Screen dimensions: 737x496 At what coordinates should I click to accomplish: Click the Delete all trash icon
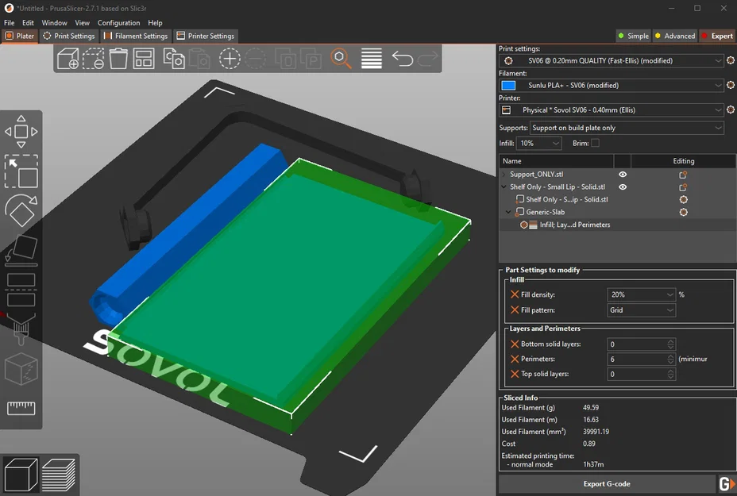tap(118, 59)
